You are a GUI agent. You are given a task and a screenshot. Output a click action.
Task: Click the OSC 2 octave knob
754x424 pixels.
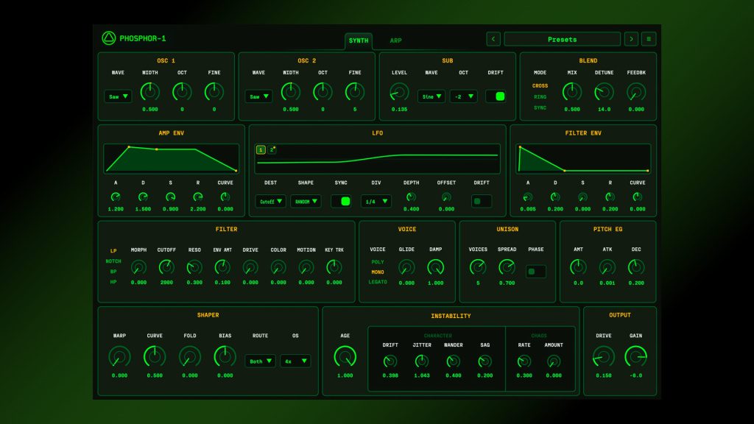[x=323, y=92]
